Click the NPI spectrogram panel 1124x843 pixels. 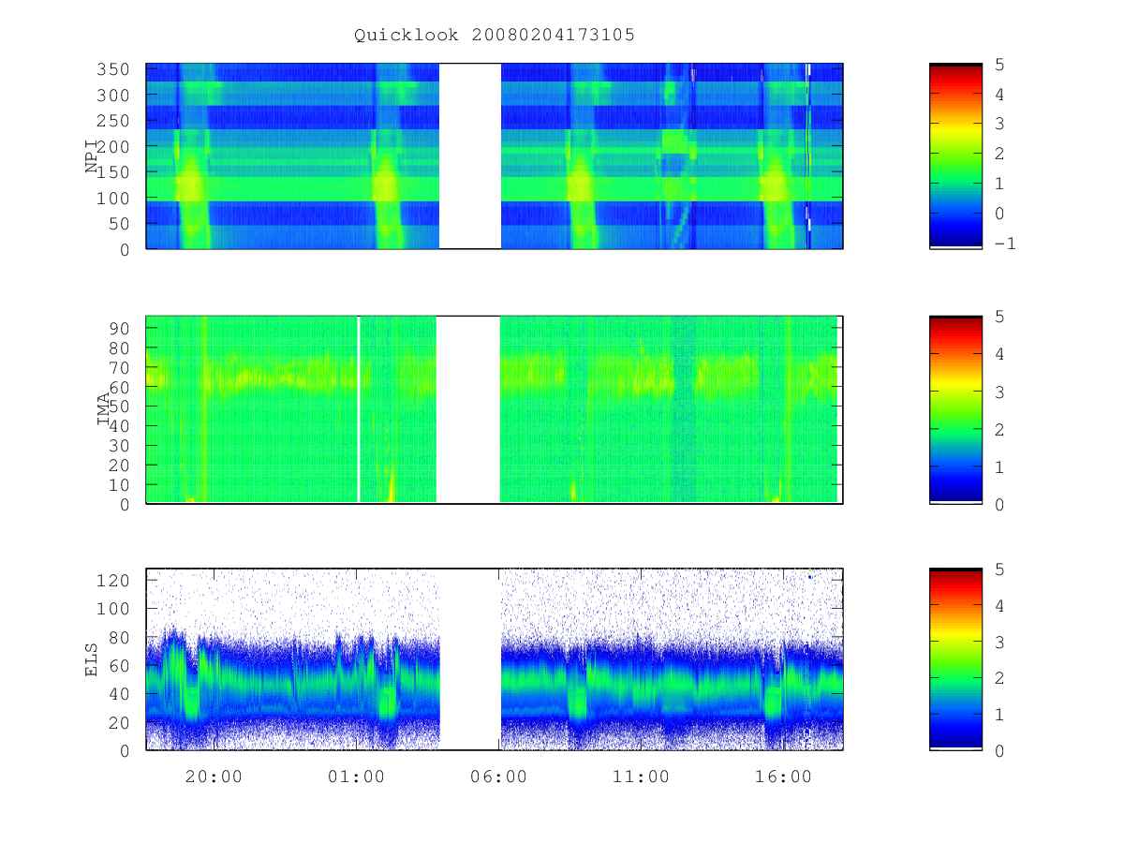[x=495, y=156]
